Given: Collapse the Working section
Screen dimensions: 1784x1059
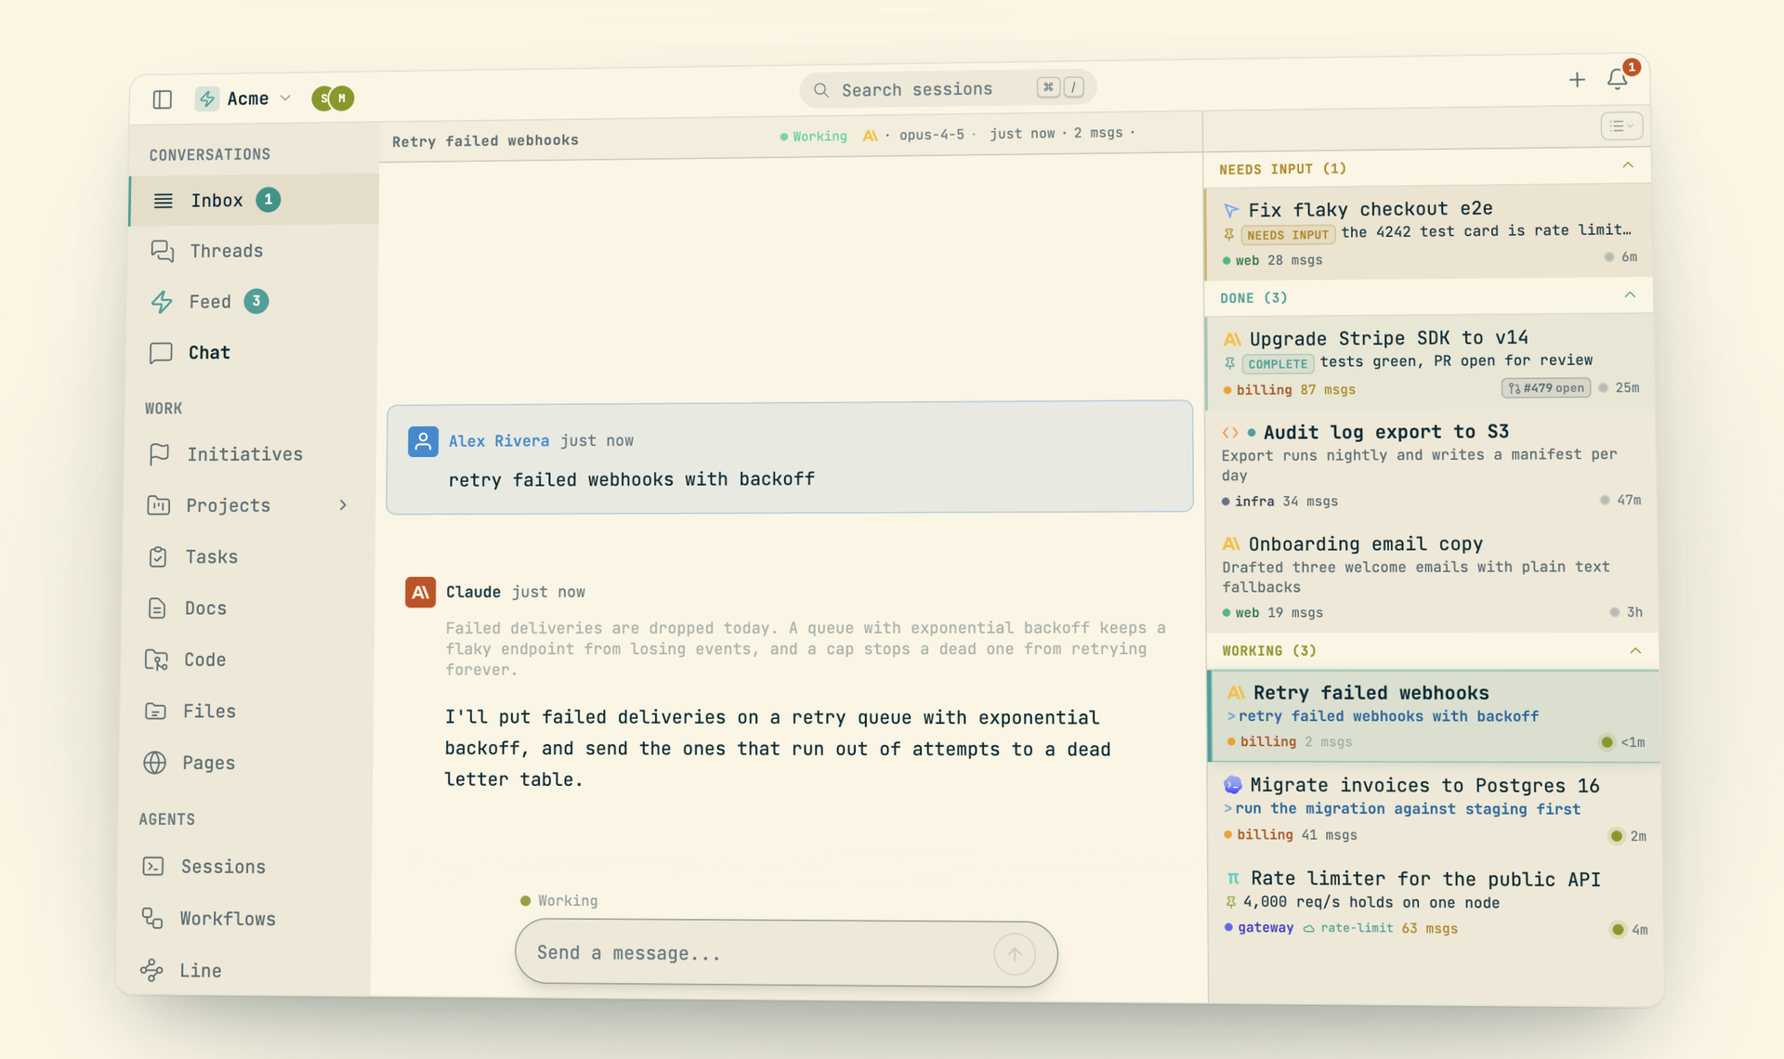Looking at the screenshot, I should (x=1635, y=650).
